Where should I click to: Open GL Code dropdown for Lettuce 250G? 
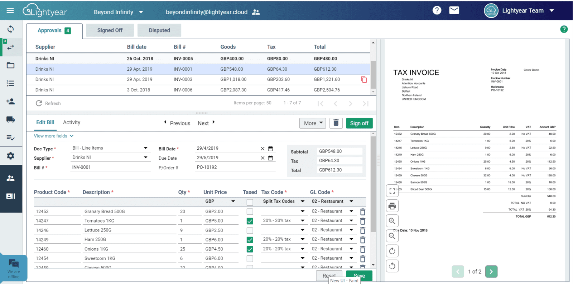pyautogui.click(x=332, y=230)
